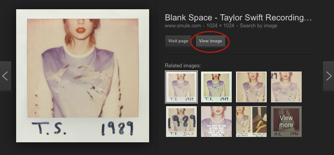334x155 pixels.
Task: Click the large 1989 album cover image
Action: pos(83,76)
